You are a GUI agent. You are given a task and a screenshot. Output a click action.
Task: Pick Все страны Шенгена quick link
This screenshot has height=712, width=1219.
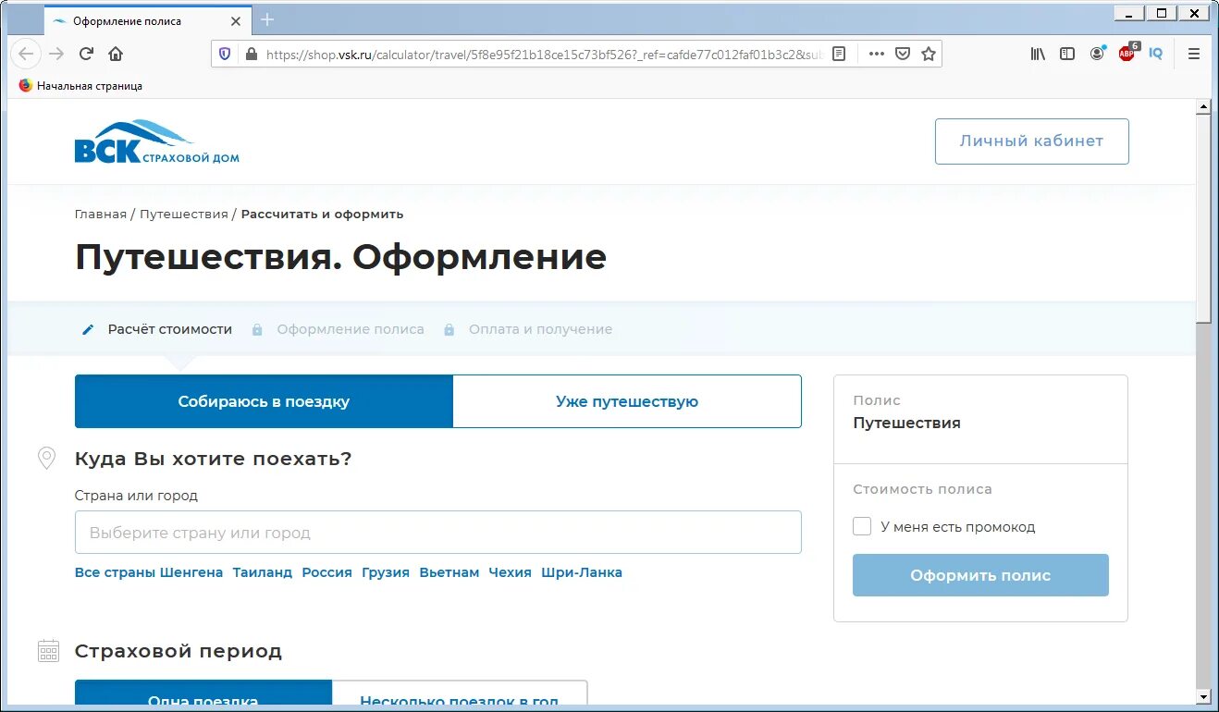(x=149, y=572)
